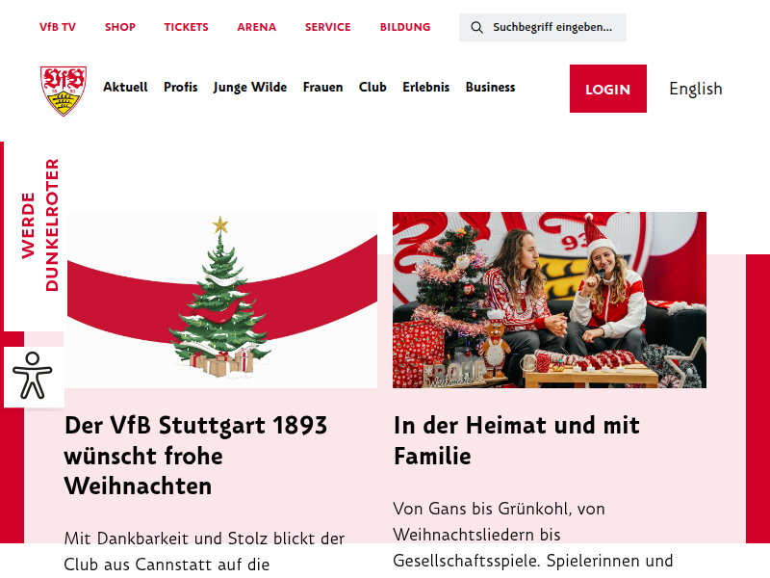Screen dimensions: 770x578
Task: Expand the Aktuell navigation menu
Action: pos(125,88)
